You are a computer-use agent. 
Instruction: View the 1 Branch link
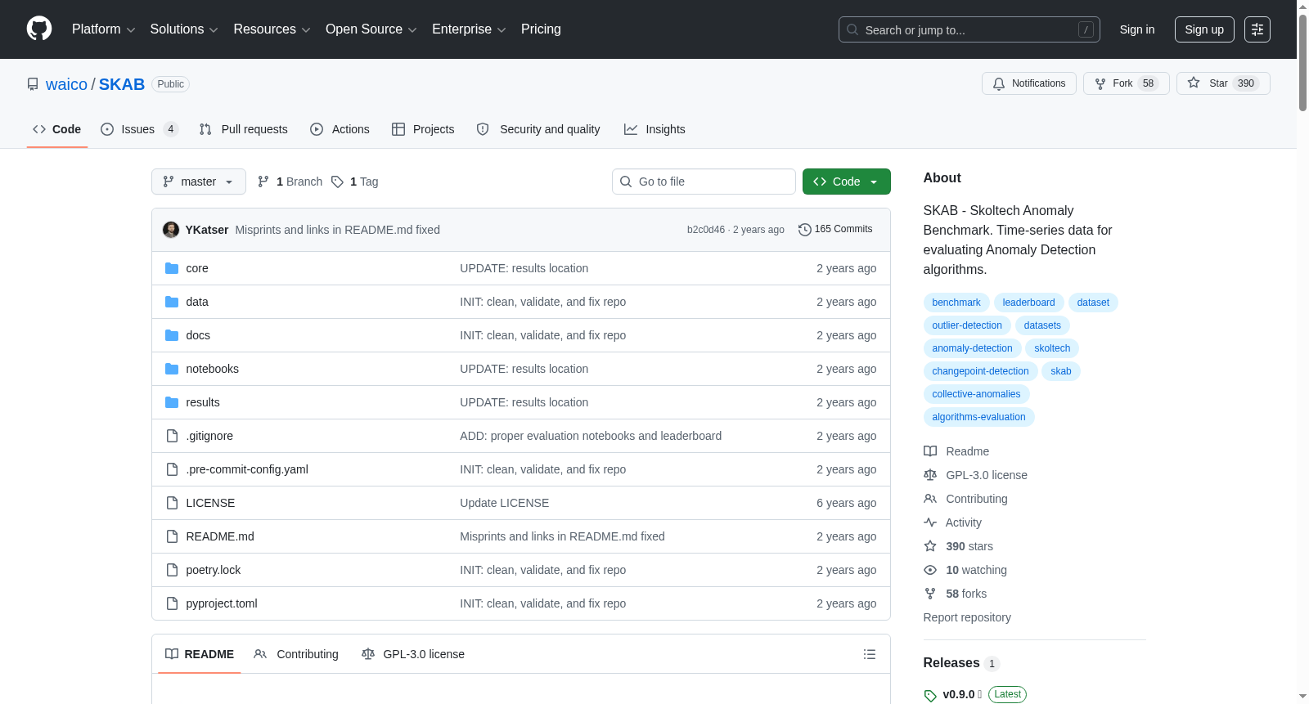point(290,182)
